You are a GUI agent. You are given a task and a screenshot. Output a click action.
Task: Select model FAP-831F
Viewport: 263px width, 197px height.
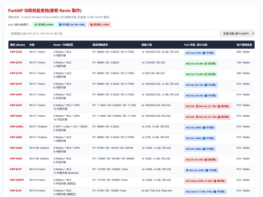[16, 169]
